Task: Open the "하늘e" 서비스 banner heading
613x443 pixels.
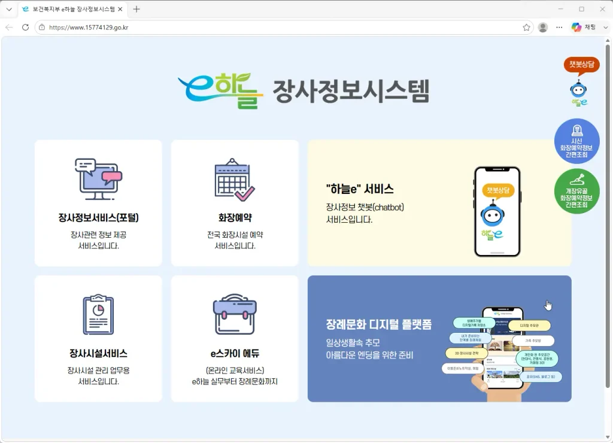Action: (360, 189)
